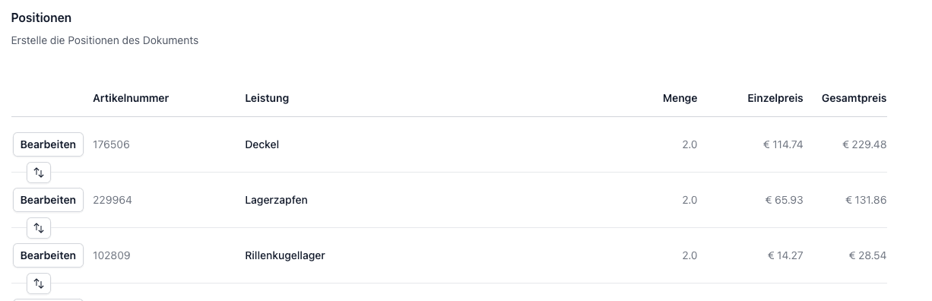The image size is (932, 301).
Task: Click the reorder arrows icon below the Deckel row
Action: pyautogui.click(x=39, y=173)
